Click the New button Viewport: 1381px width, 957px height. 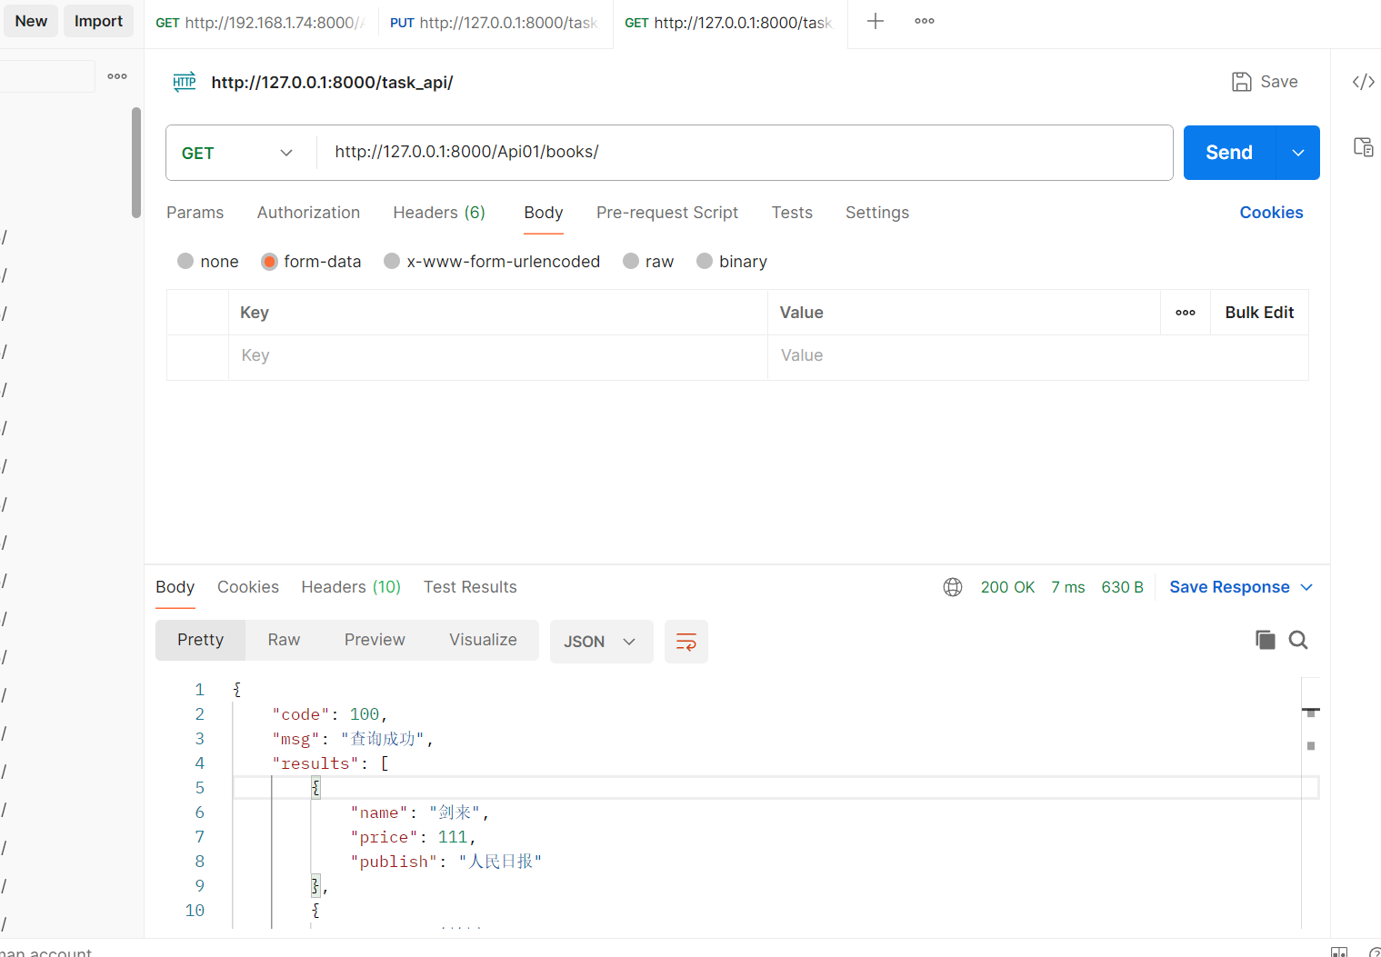[x=31, y=21]
